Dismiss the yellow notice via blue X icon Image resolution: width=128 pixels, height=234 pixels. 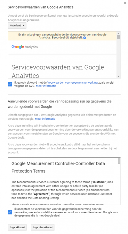pyautogui.click(x=84, y=38)
